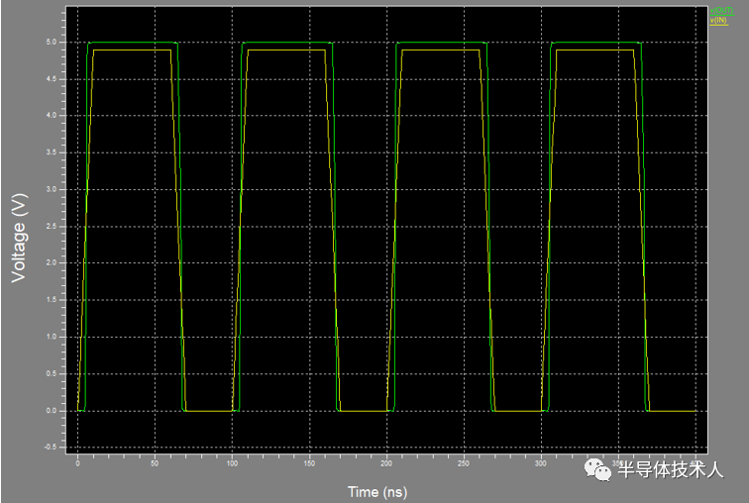Image resolution: width=749 pixels, height=503 pixels.
Task: Click the 2.5 voltage tick label
Action: [x=52, y=226]
